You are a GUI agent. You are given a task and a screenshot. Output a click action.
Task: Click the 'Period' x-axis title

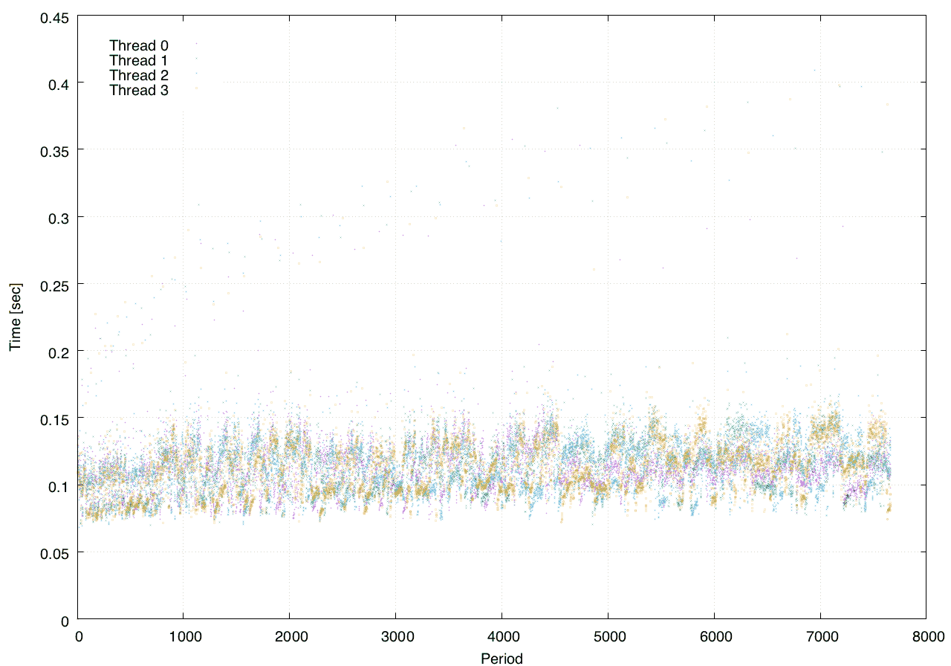[x=502, y=658]
